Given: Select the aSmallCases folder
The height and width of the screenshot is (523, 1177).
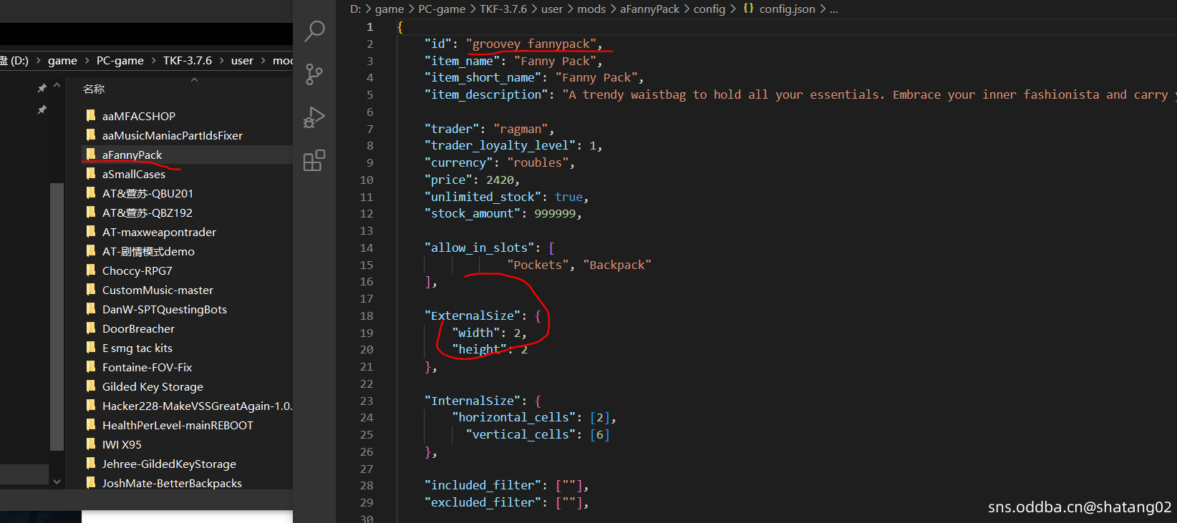Looking at the screenshot, I should [134, 174].
